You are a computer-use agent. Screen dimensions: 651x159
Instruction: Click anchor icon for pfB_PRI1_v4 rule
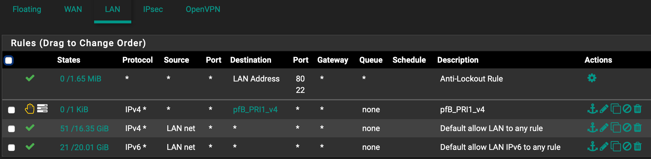[x=592, y=109]
